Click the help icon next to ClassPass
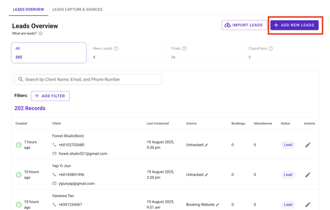330x210 pixels. (x=271, y=48)
